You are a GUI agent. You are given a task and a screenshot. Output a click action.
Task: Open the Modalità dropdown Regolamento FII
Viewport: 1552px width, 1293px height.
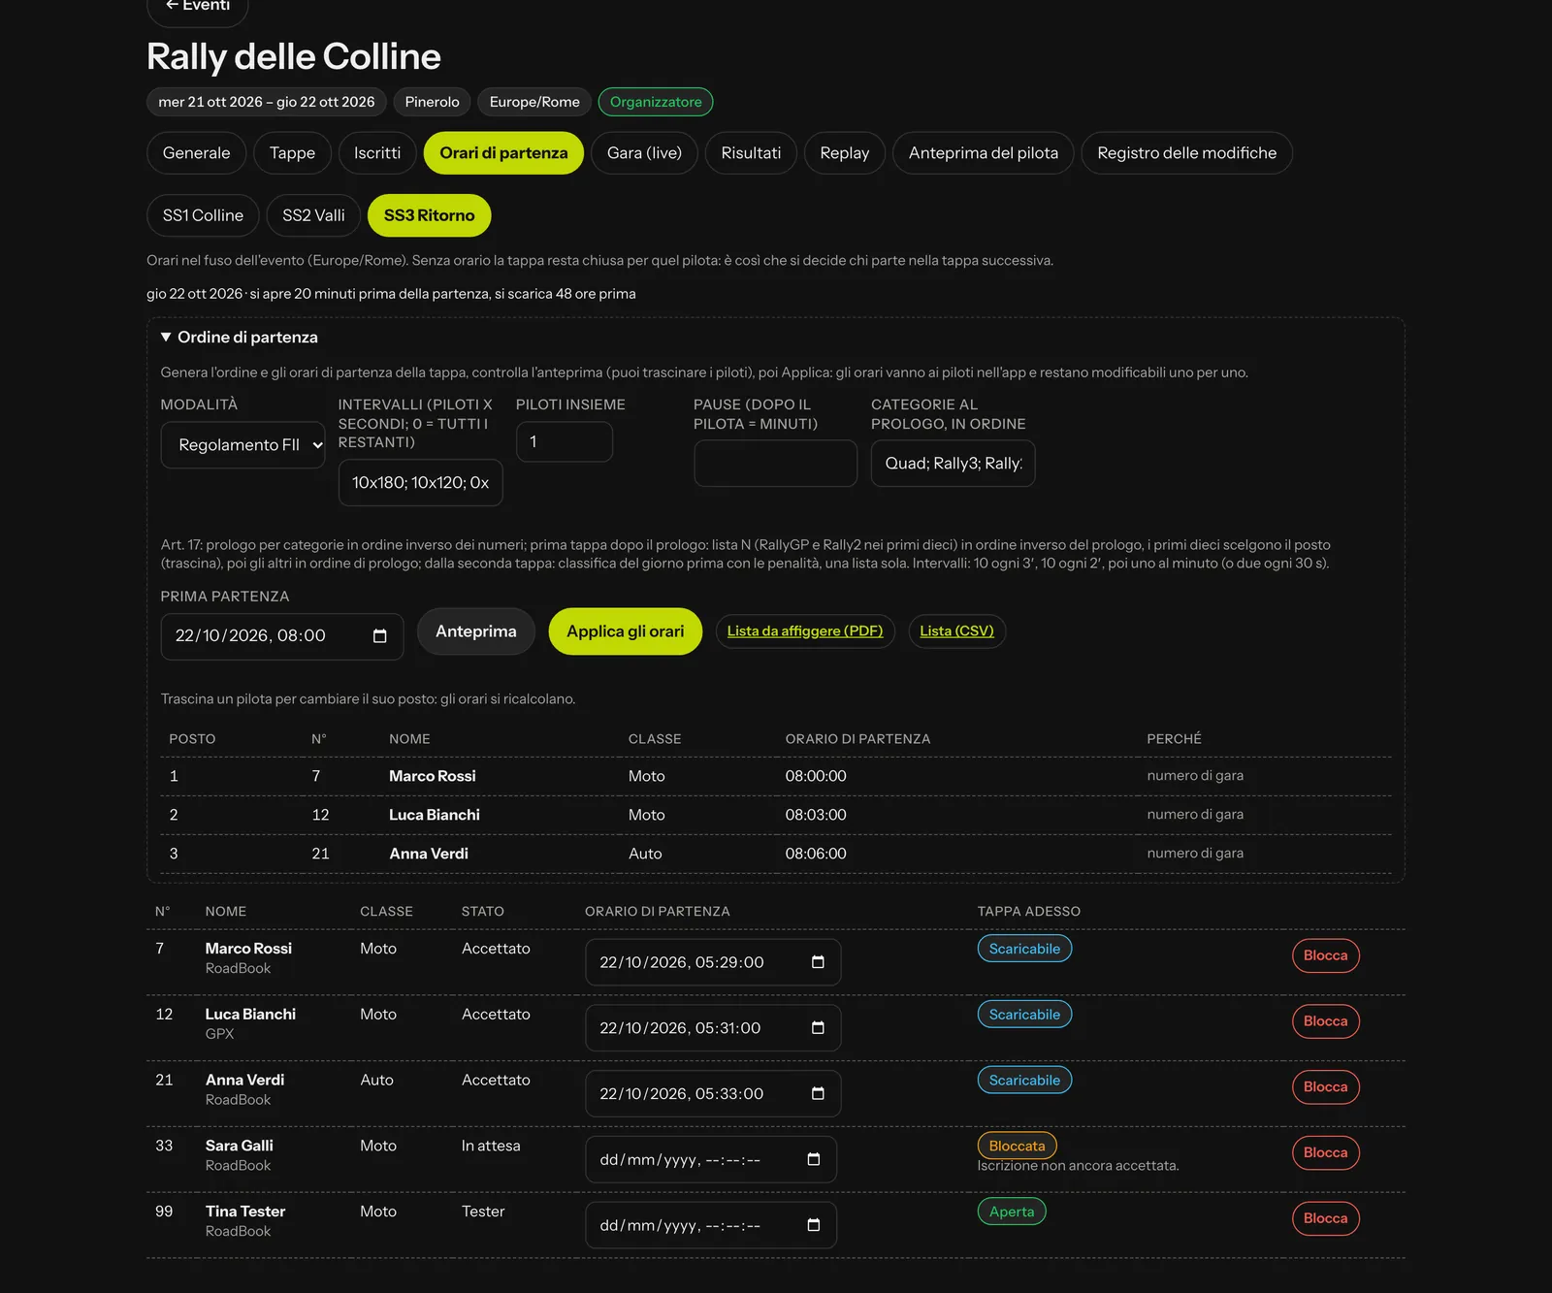pos(242,445)
